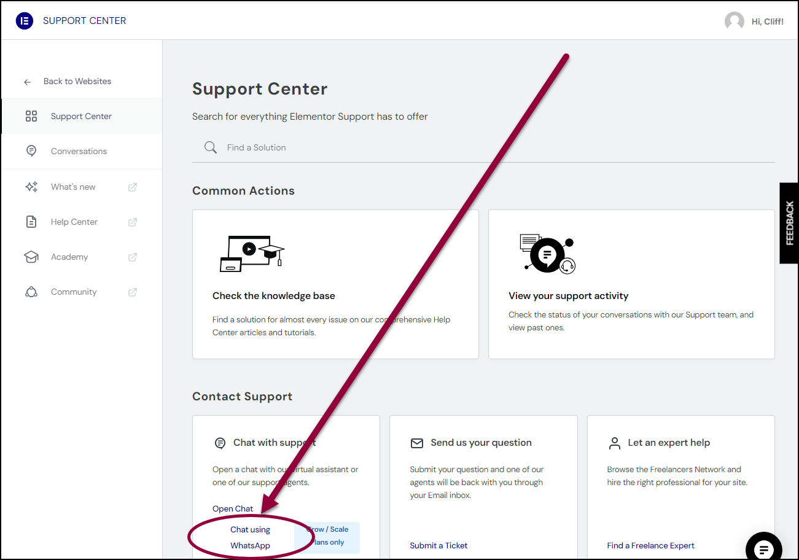The height and width of the screenshot is (560, 799).
Task: Open the Feedback side tab
Action: [x=789, y=223]
